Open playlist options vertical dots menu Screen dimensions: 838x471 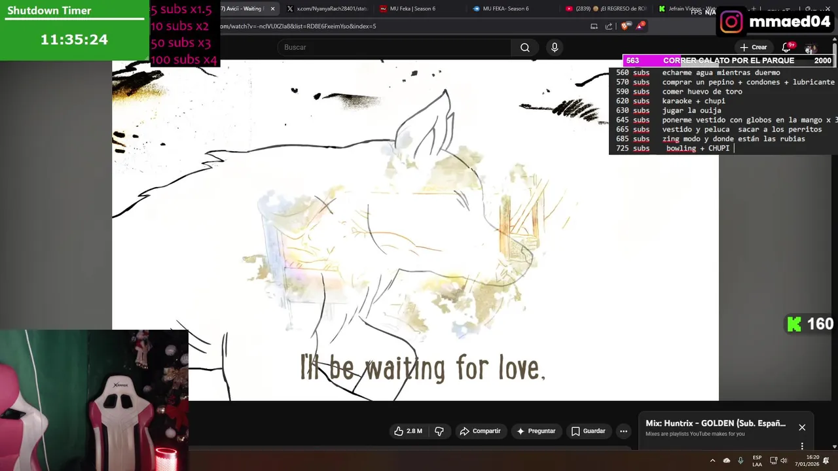pos(802,446)
